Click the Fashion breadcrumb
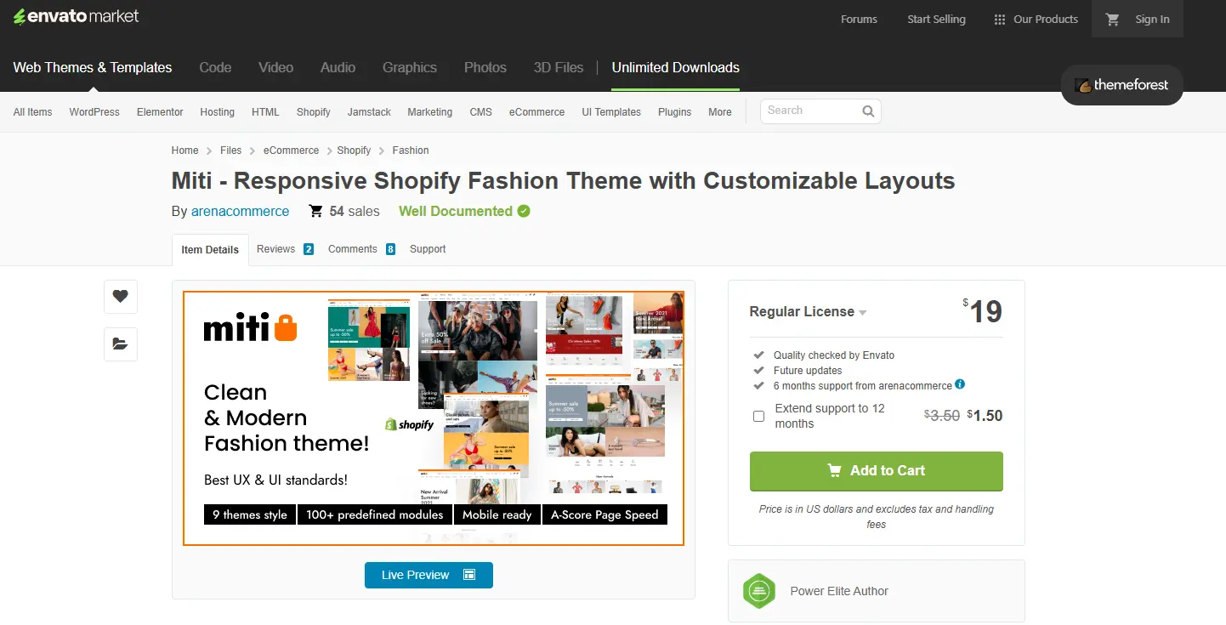This screenshot has width=1226, height=625. (x=411, y=151)
